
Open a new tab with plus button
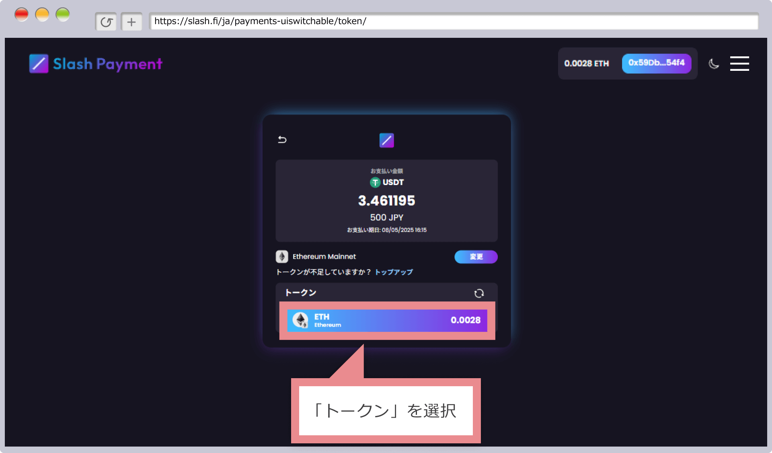pyautogui.click(x=131, y=22)
